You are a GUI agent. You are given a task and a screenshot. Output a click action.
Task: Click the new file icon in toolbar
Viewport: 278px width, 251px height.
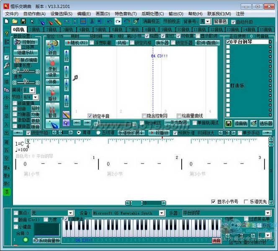click(x=7, y=21)
